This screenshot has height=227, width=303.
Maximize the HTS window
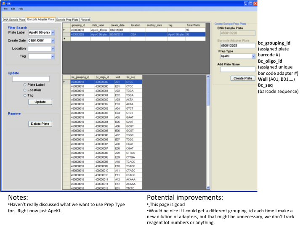[250, 3]
